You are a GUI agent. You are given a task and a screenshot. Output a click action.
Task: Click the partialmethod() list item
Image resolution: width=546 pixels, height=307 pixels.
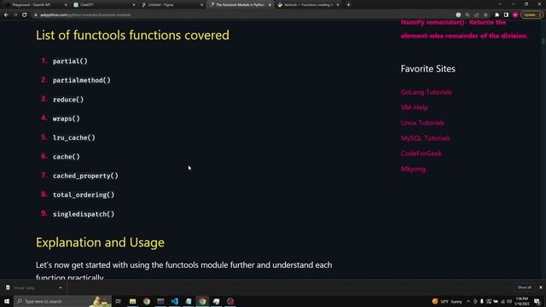point(82,80)
